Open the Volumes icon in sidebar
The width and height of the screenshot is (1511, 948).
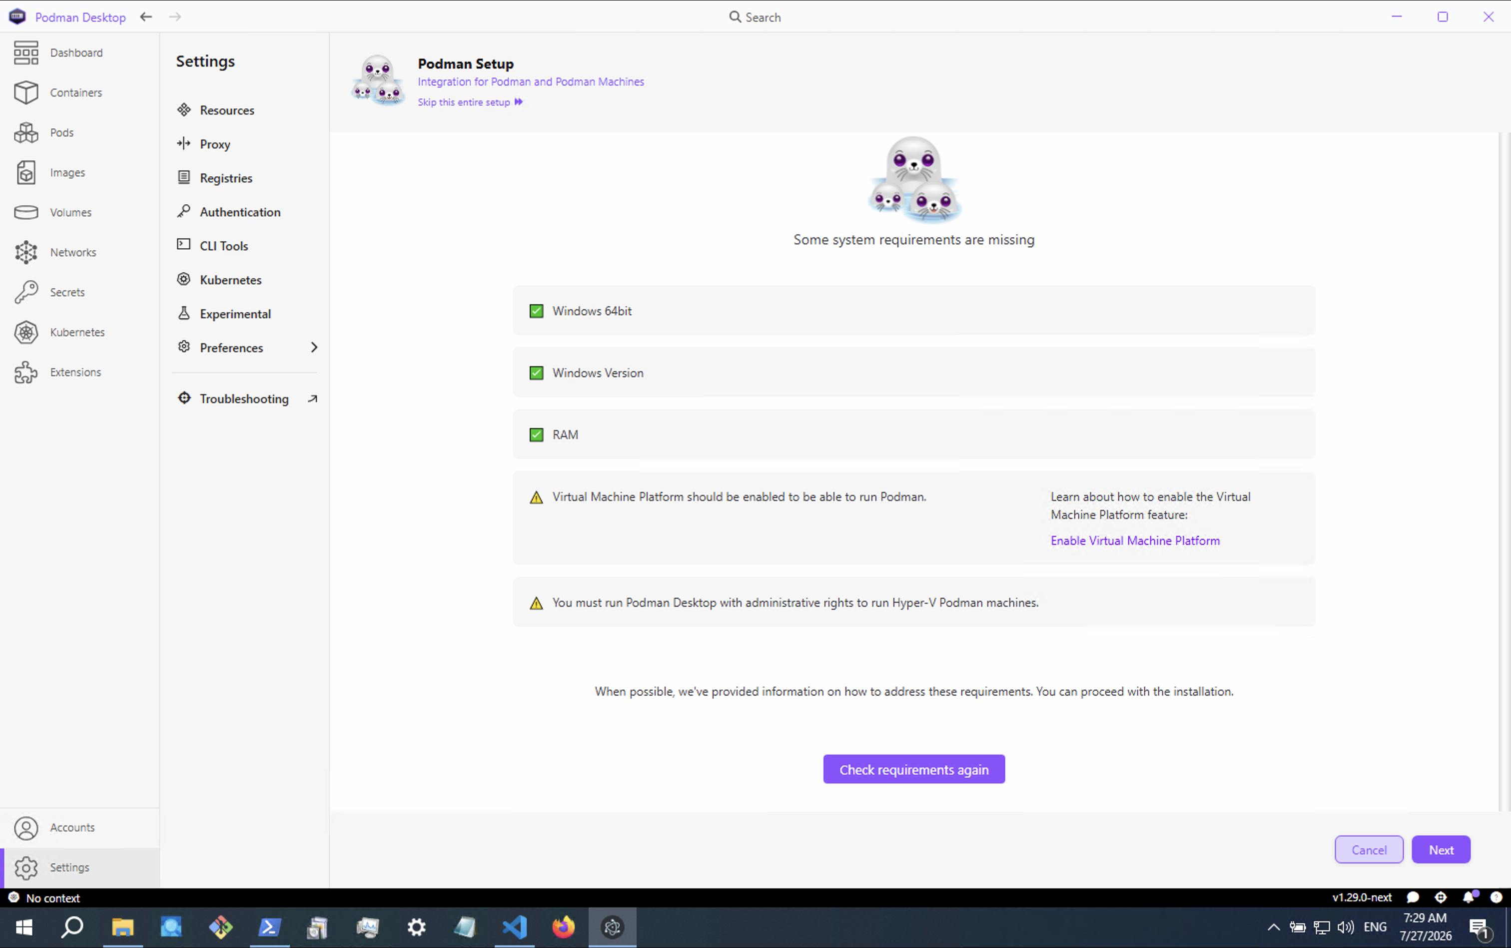click(x=25, y=213)
